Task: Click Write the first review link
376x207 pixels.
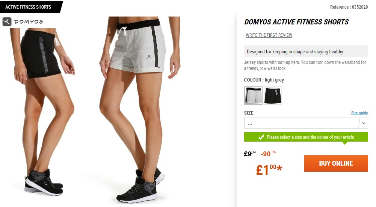Action: pos(269,35)
